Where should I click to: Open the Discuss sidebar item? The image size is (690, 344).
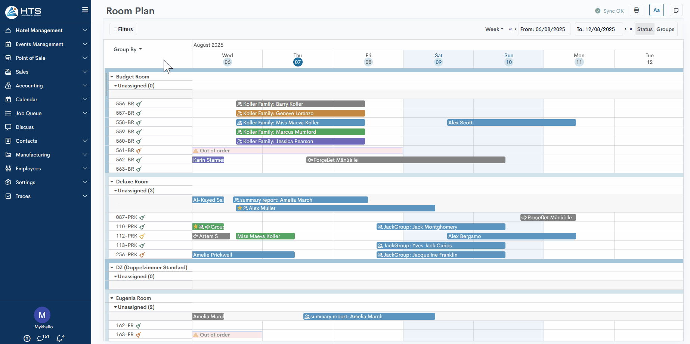click(x=25, y=127)
